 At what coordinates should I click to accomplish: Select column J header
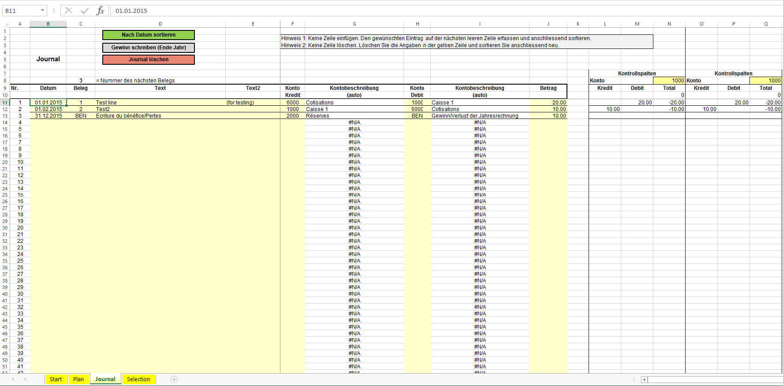coord(548,24)
